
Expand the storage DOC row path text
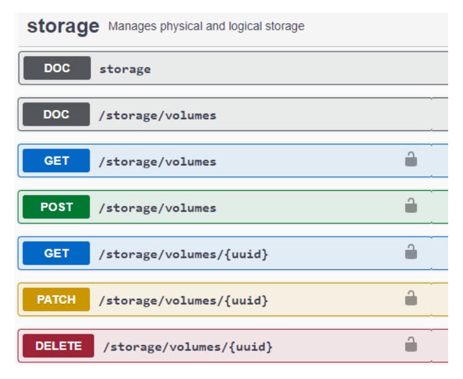tap(125, 69)
